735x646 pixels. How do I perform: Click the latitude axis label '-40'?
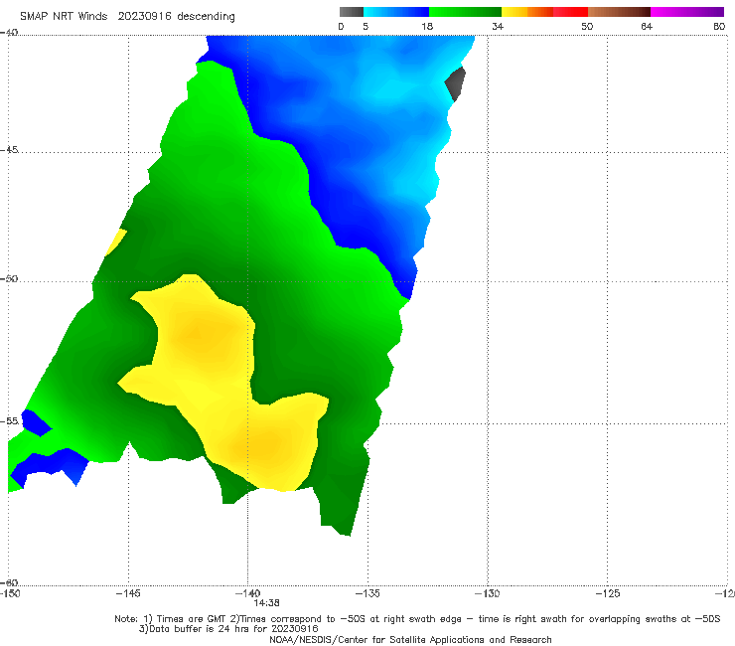click(x=9, y=33)
